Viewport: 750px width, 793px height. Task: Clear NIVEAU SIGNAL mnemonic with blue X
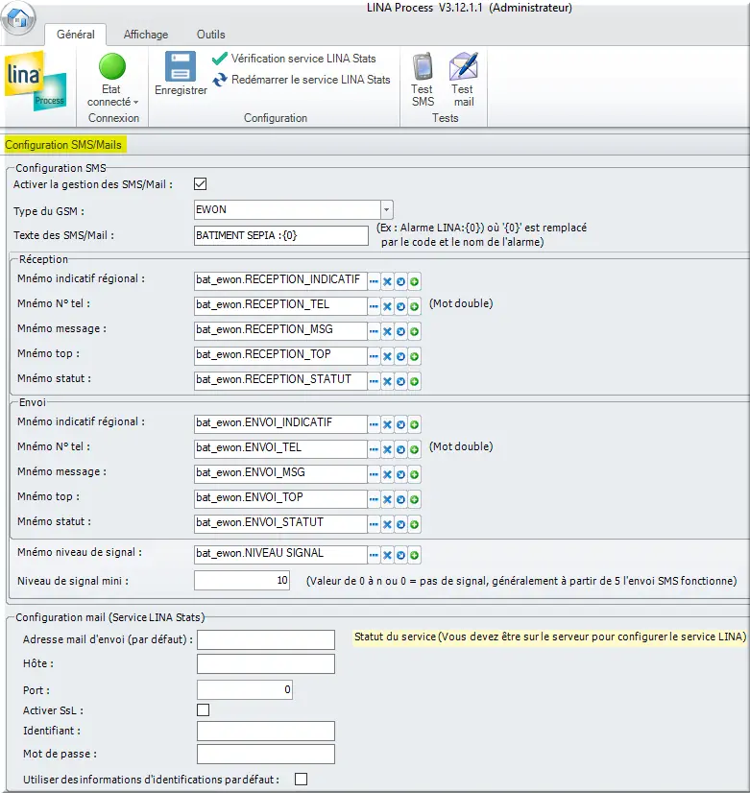pyautogui.click(x=387, y=555)
